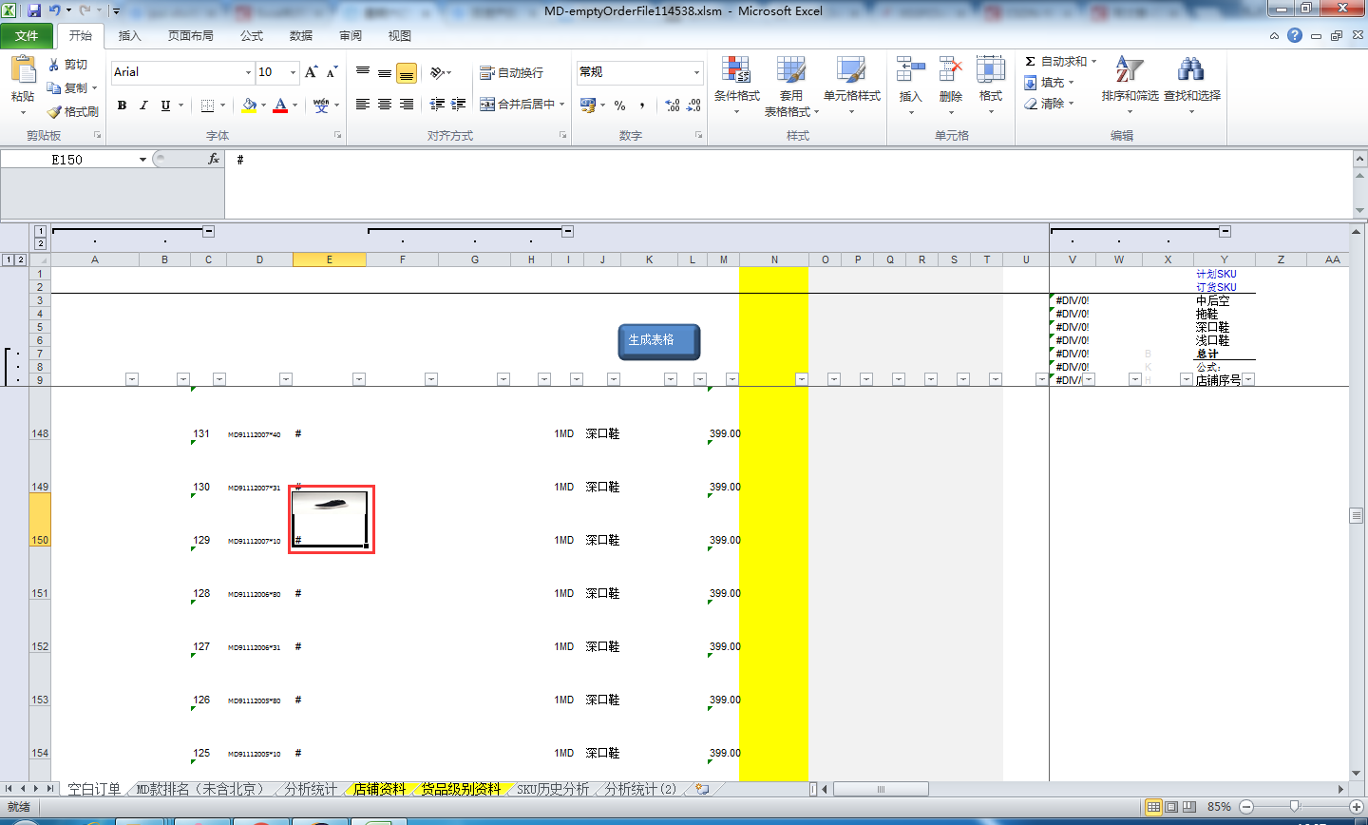Open 查找和选择 (Find & Select)
Viewport: 1368px width, 825px height.
tap(1188, 84)
